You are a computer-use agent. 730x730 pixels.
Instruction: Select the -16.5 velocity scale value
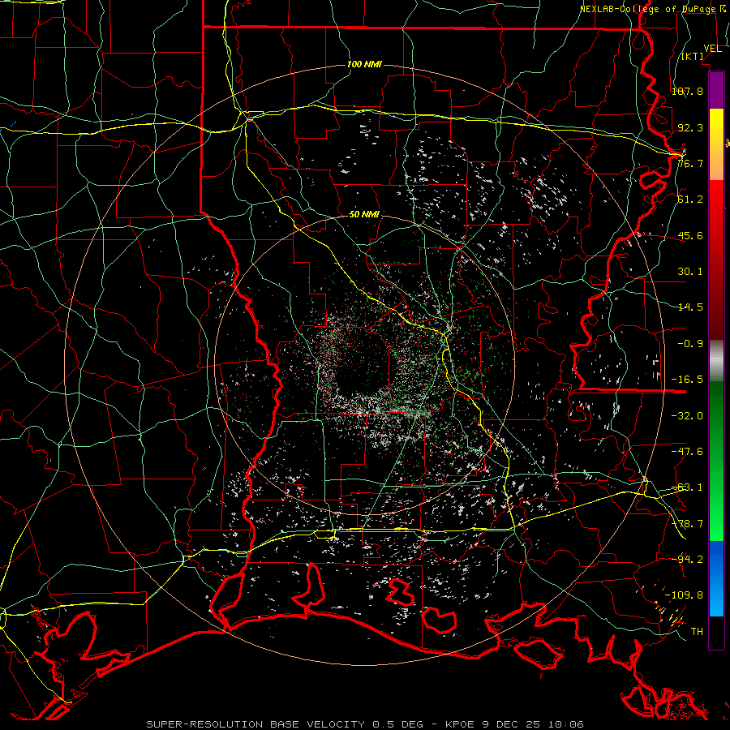(x=687, y=380)
